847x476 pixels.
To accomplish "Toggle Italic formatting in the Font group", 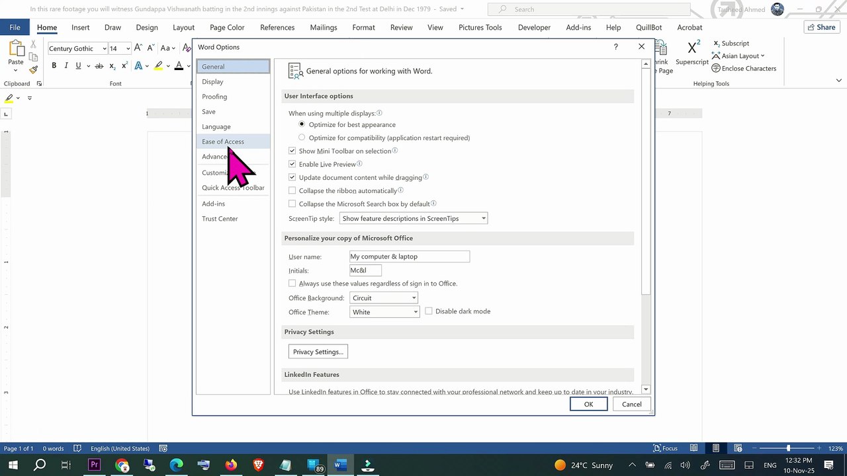I will pyautogui.click(x=66, y=65).
